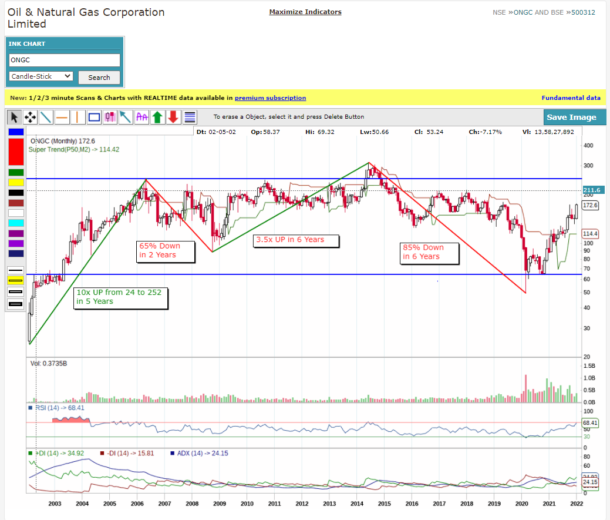Click the ONGC symbol input field
Screen dimensions: 610x520
65,60
